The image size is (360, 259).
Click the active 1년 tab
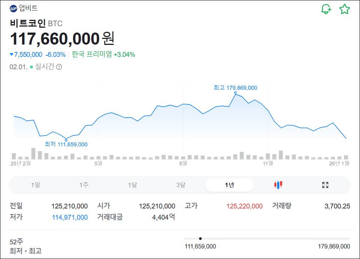229,185
